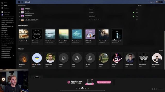Unlike the song I Need You
Viewport: 165px width, 92px height.
tap(134, 13)
